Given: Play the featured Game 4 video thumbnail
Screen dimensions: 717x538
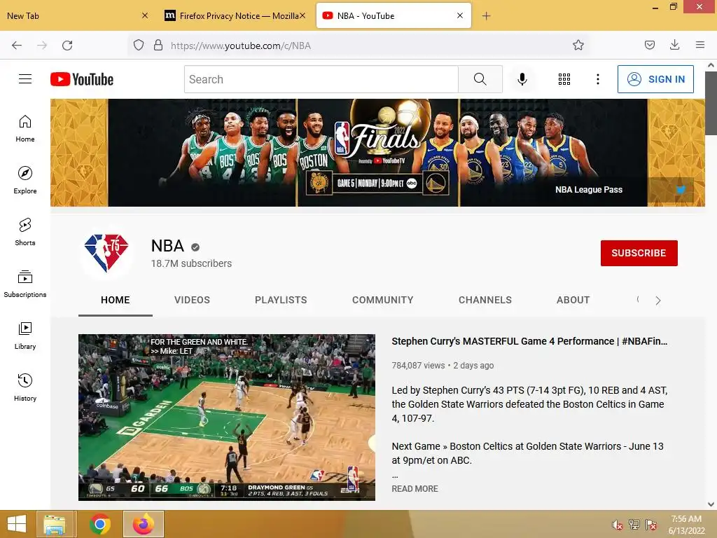Looking at the screenshot, I should coord(227,418).
